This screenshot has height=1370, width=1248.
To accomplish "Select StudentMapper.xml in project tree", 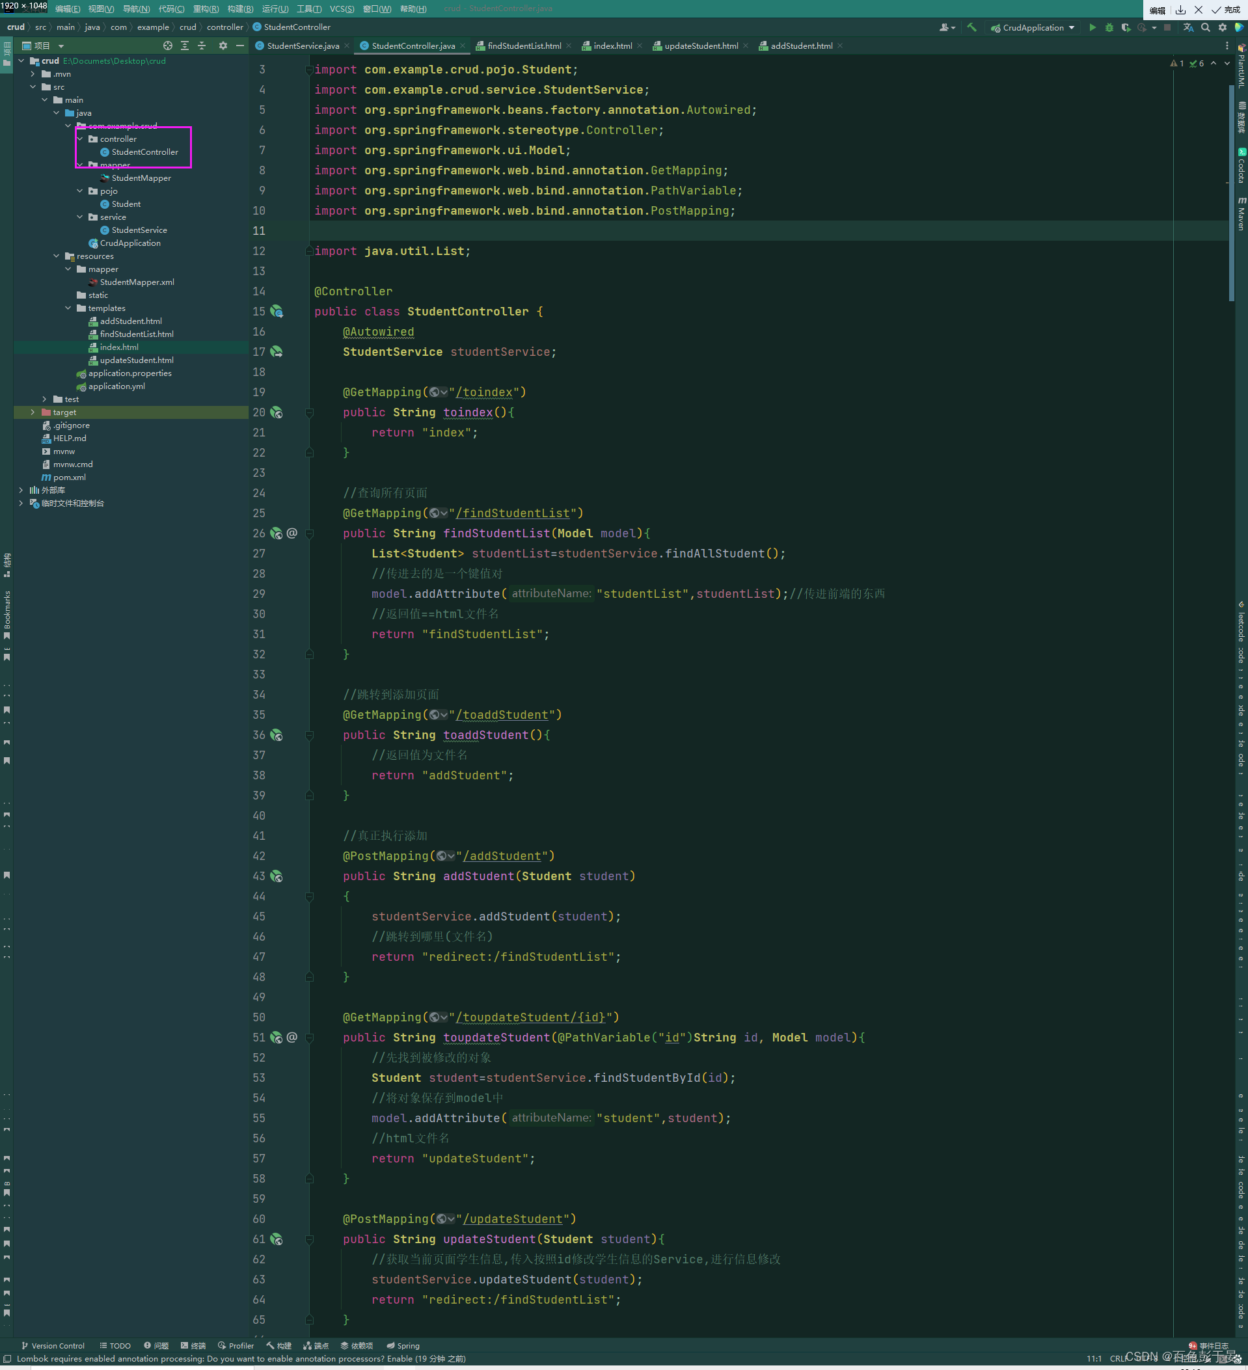I will coord(137,282).
